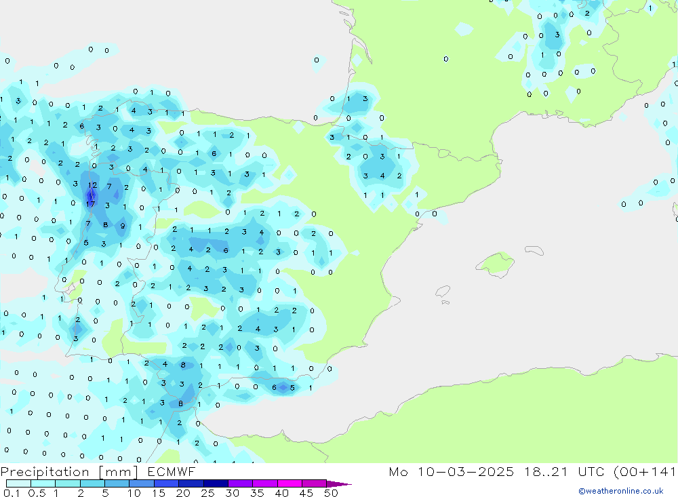Pick the 2–5 mm legend color swatch
The image size is (678, 497).
[92, 483]
